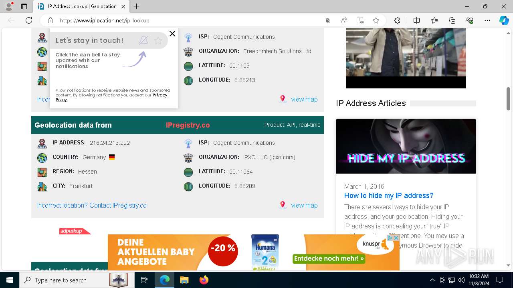Click the IP address icon beside 216.24.213.222
The width and height of the screenshot is (513, 288).
pos(42,143)
